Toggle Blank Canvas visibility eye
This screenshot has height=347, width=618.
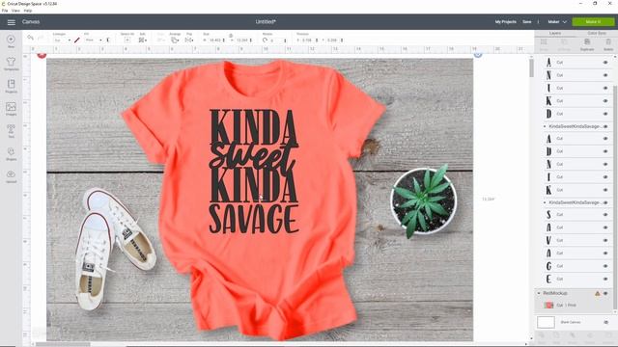click(606, 322)
